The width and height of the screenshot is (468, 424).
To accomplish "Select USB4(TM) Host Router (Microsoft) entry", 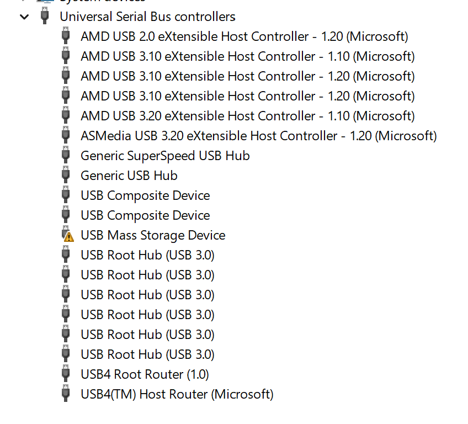I will pyautogui.click(x=177, y=394).
